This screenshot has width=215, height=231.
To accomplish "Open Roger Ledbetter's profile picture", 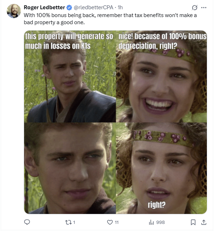I will pyautogui.click(x=14, y=11).
